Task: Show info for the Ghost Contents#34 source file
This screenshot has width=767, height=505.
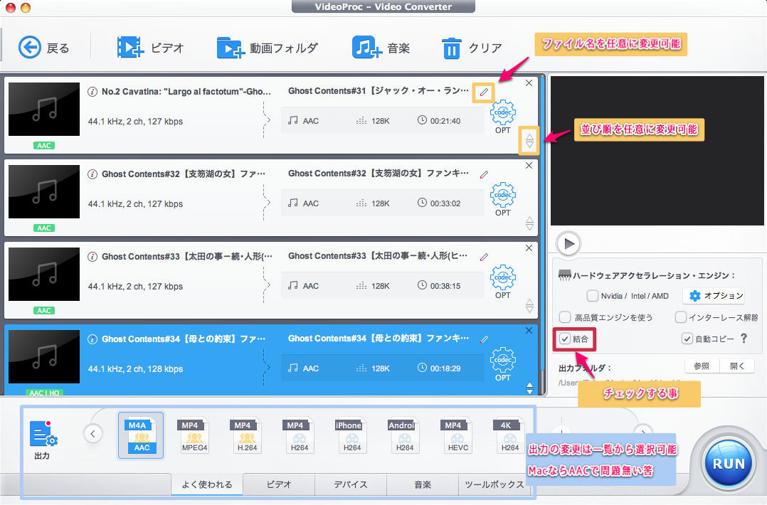Action: tap(92, 339)
